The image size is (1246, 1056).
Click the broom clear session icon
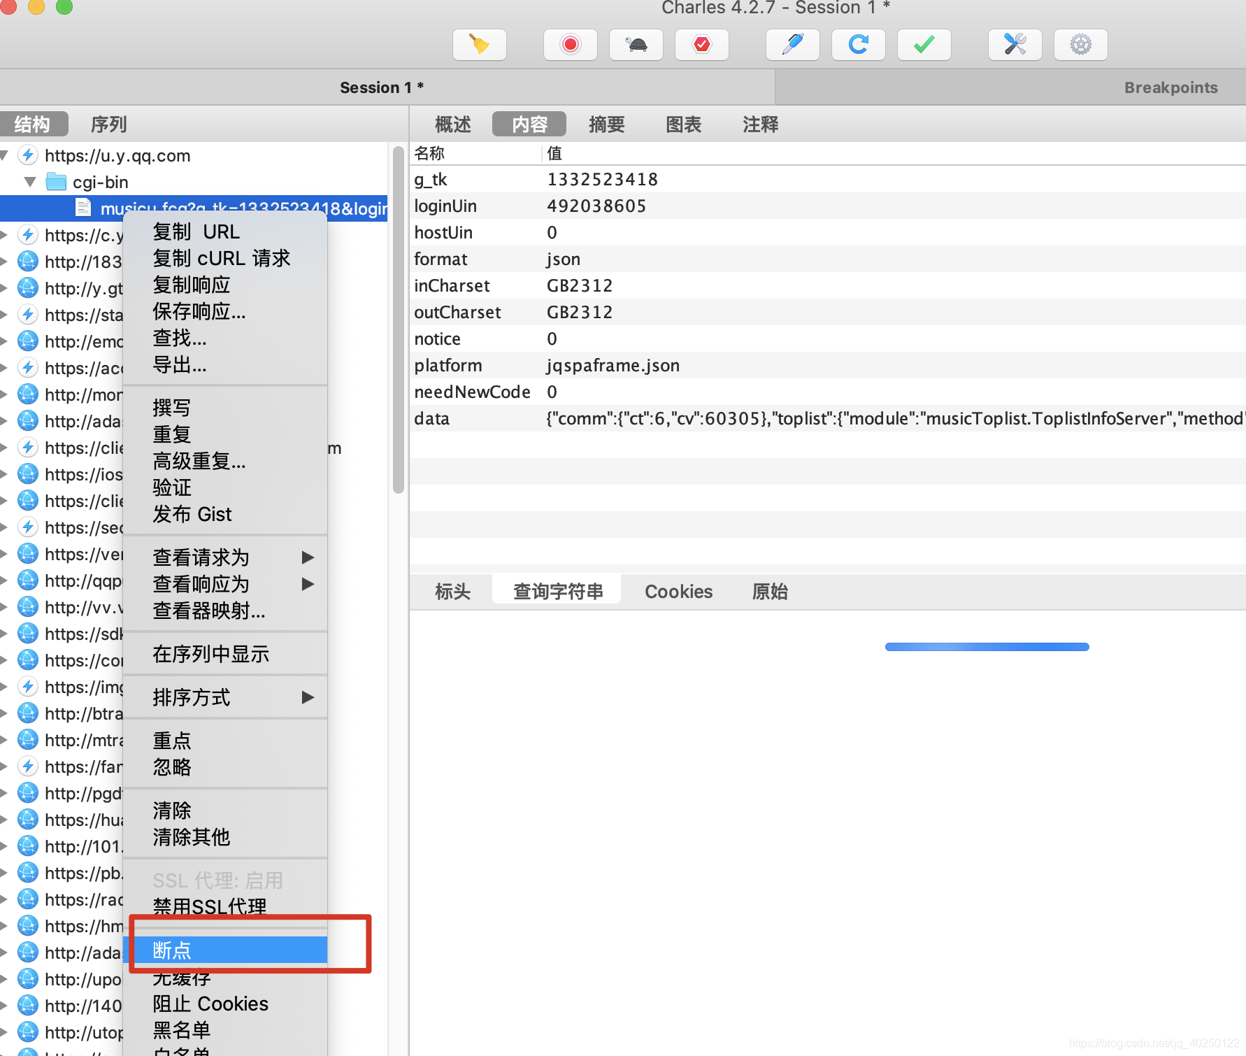480,45
